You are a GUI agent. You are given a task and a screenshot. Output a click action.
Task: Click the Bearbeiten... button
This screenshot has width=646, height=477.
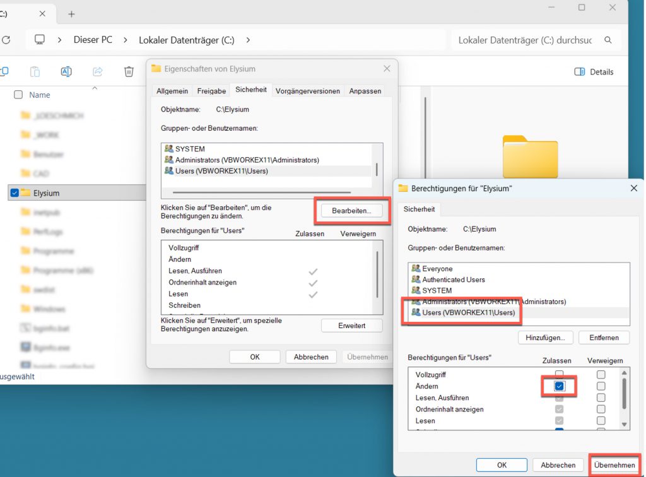352,211
